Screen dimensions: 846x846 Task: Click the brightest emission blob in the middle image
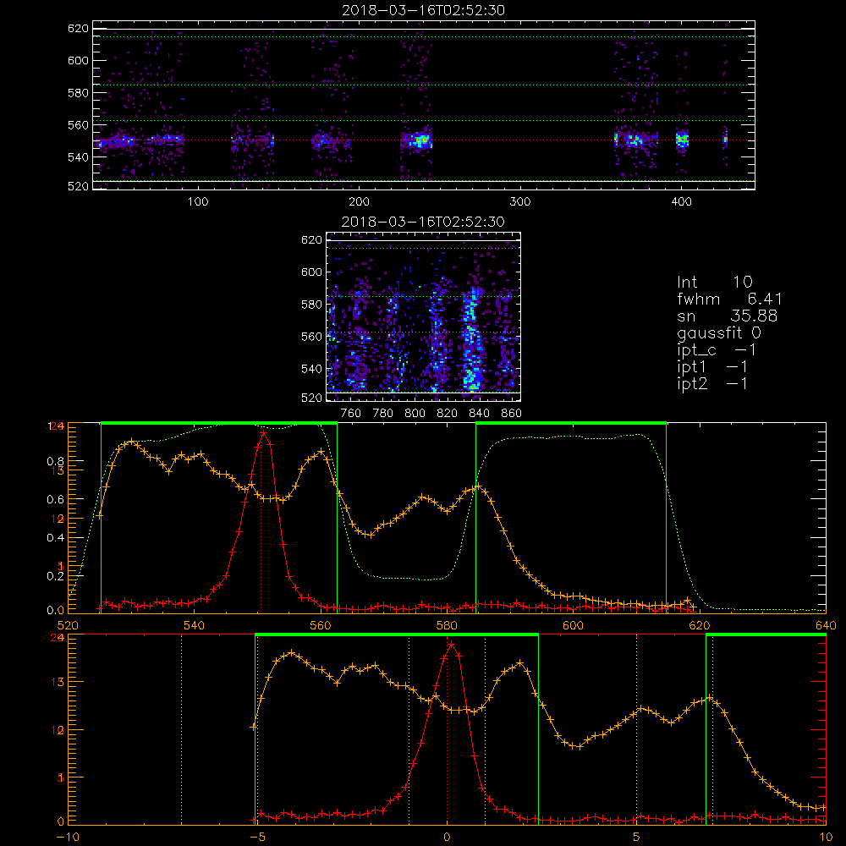click(x=472, y=340)
